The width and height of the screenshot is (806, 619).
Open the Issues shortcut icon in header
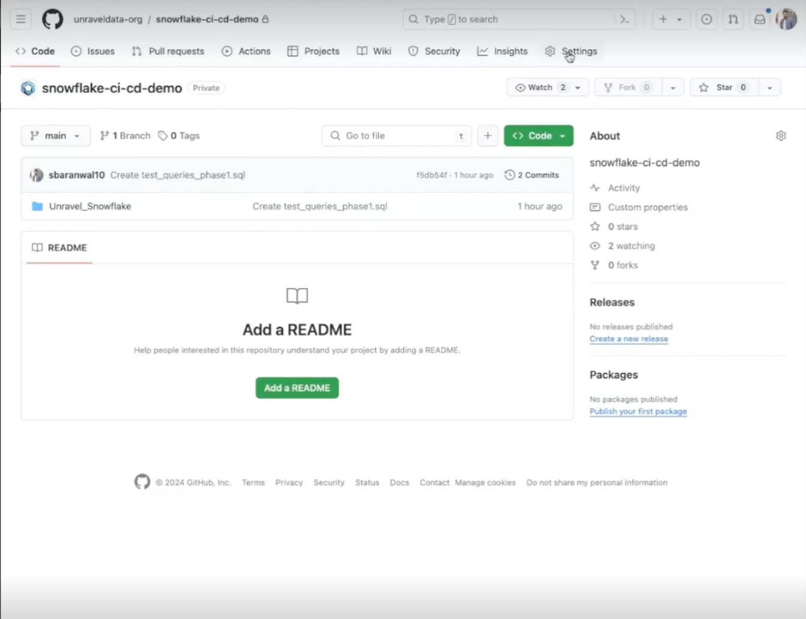coord(706,19)
